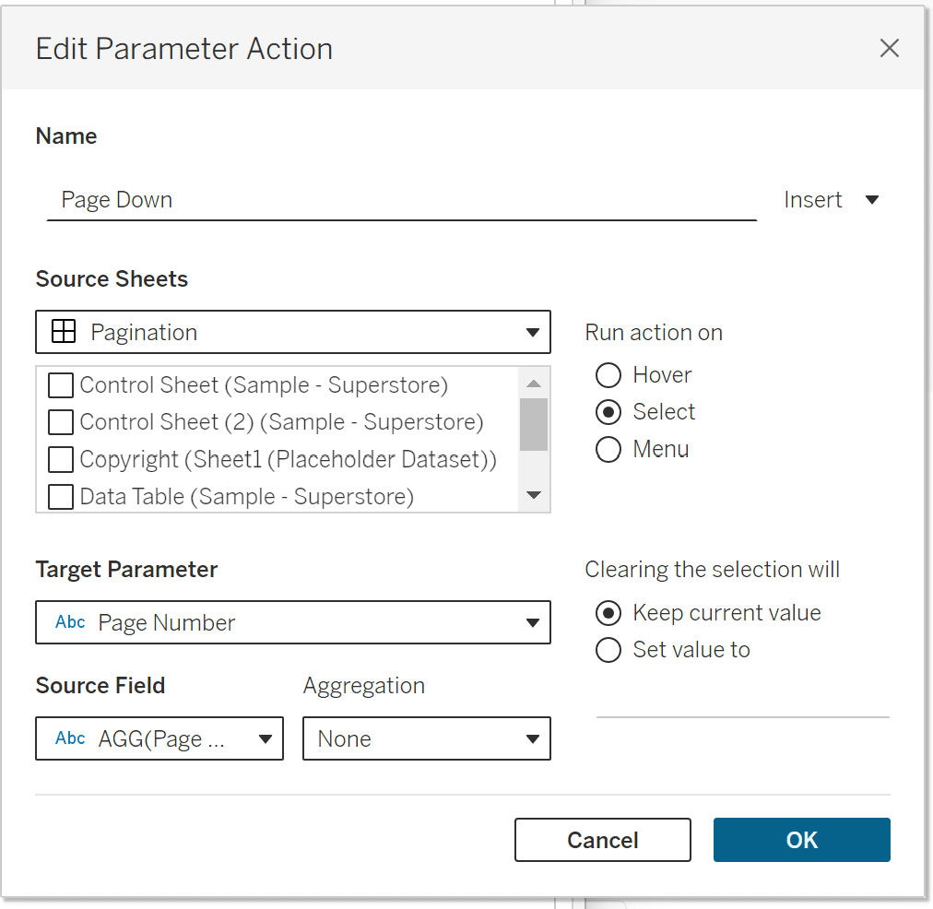Image resolution: width=933 pixels, height=909 pixels.
Task: Click the source sheets list scrollbar thumb
Action: click(534, 424)
